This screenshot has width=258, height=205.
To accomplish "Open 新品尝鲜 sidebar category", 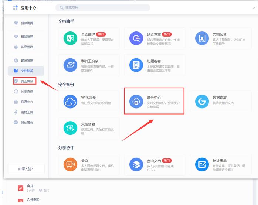I will (x=26, y=47).
